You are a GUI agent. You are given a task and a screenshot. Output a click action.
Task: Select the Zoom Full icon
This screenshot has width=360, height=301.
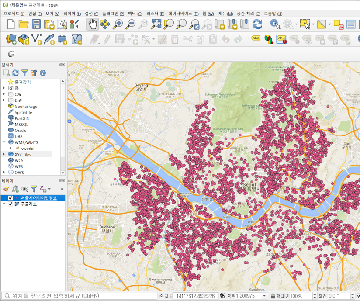pos(156,24)
